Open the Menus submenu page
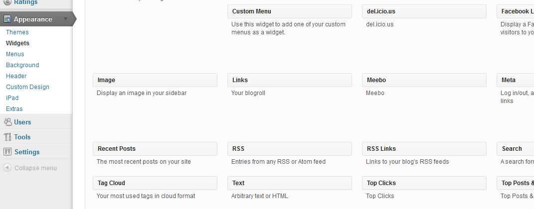Screen dimensions: 534x209 click(15, 54)
